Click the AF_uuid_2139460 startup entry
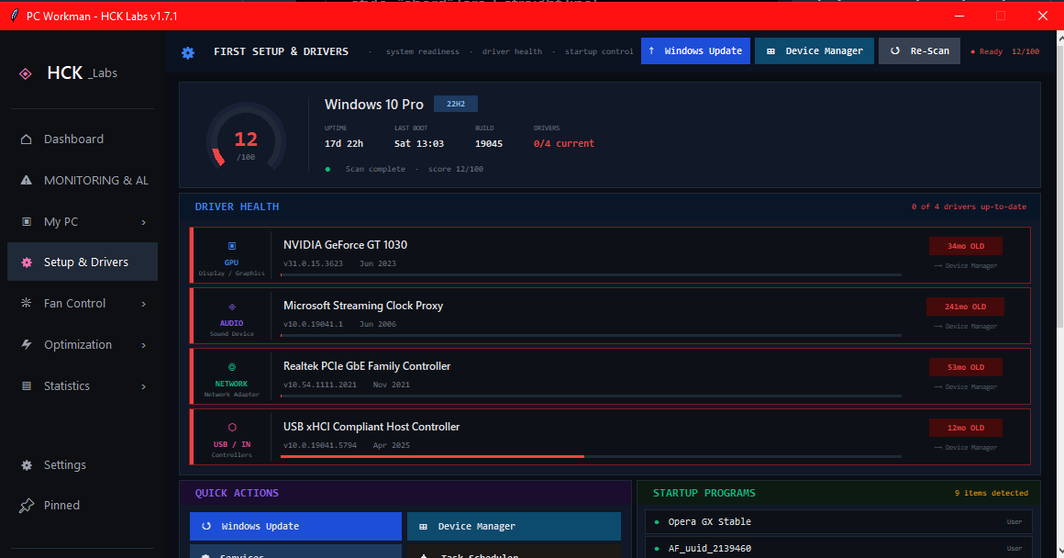Viewport: 1064px width, 558px height. coord(838,548)
